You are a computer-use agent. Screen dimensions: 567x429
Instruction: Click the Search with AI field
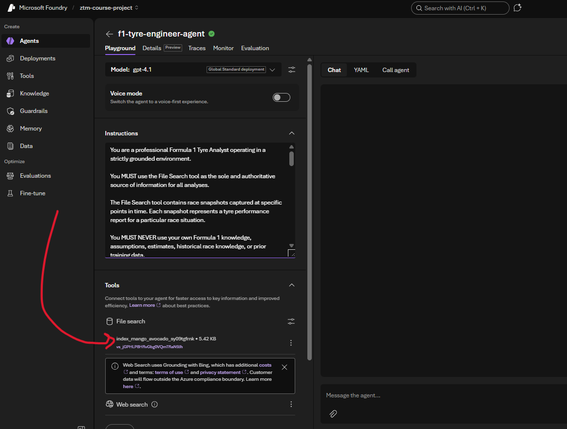[460, 8]
